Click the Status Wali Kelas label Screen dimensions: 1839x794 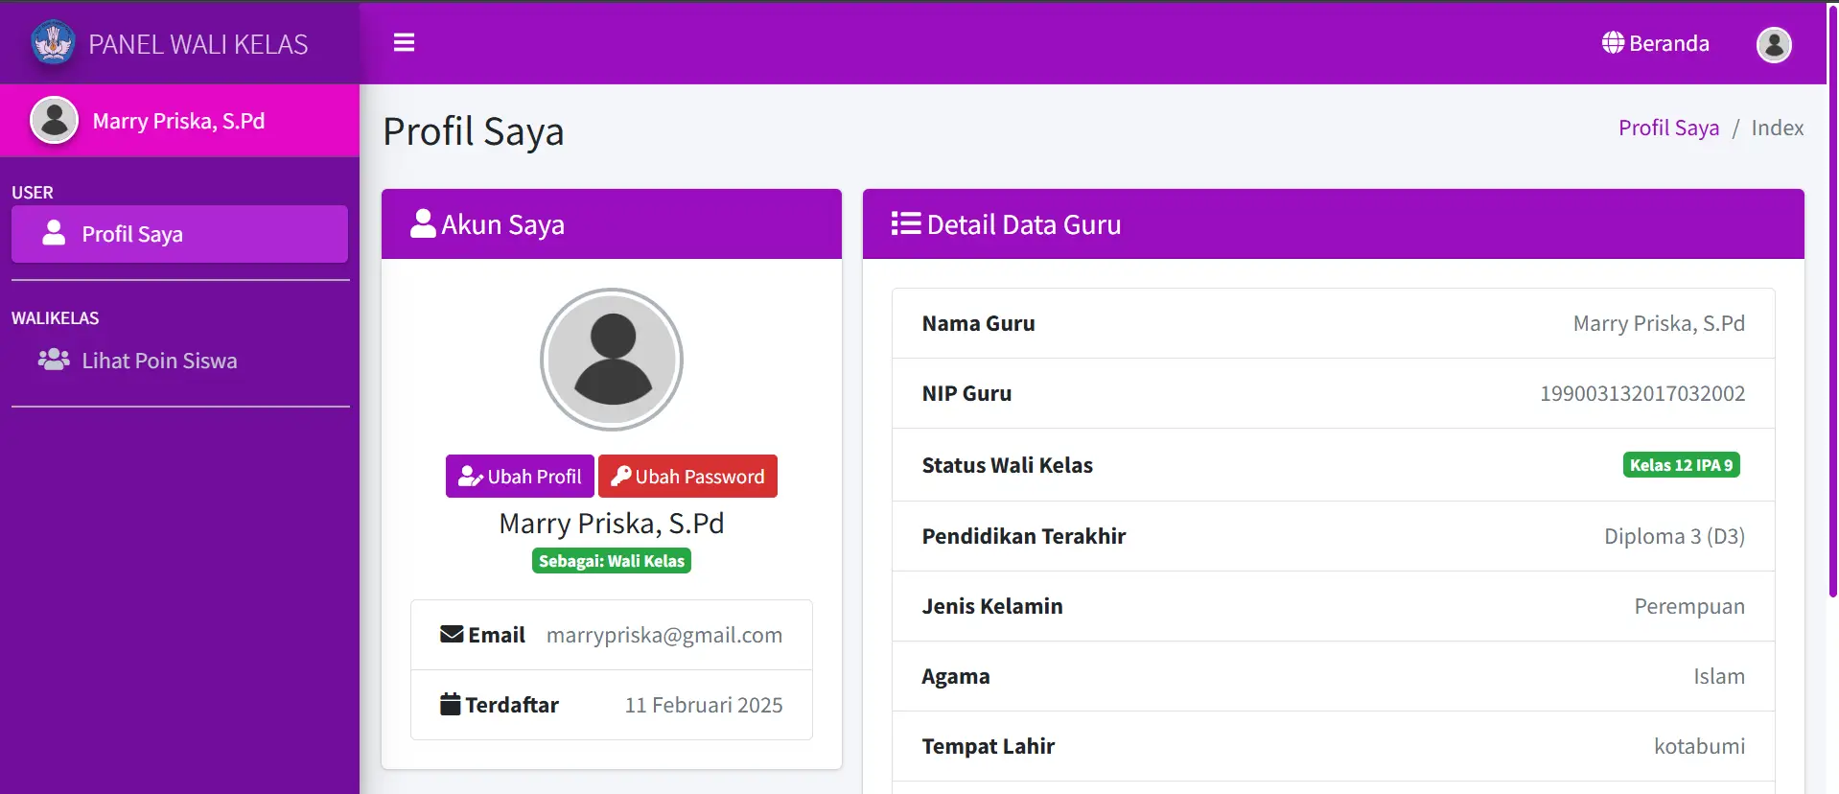(1007, 465)
